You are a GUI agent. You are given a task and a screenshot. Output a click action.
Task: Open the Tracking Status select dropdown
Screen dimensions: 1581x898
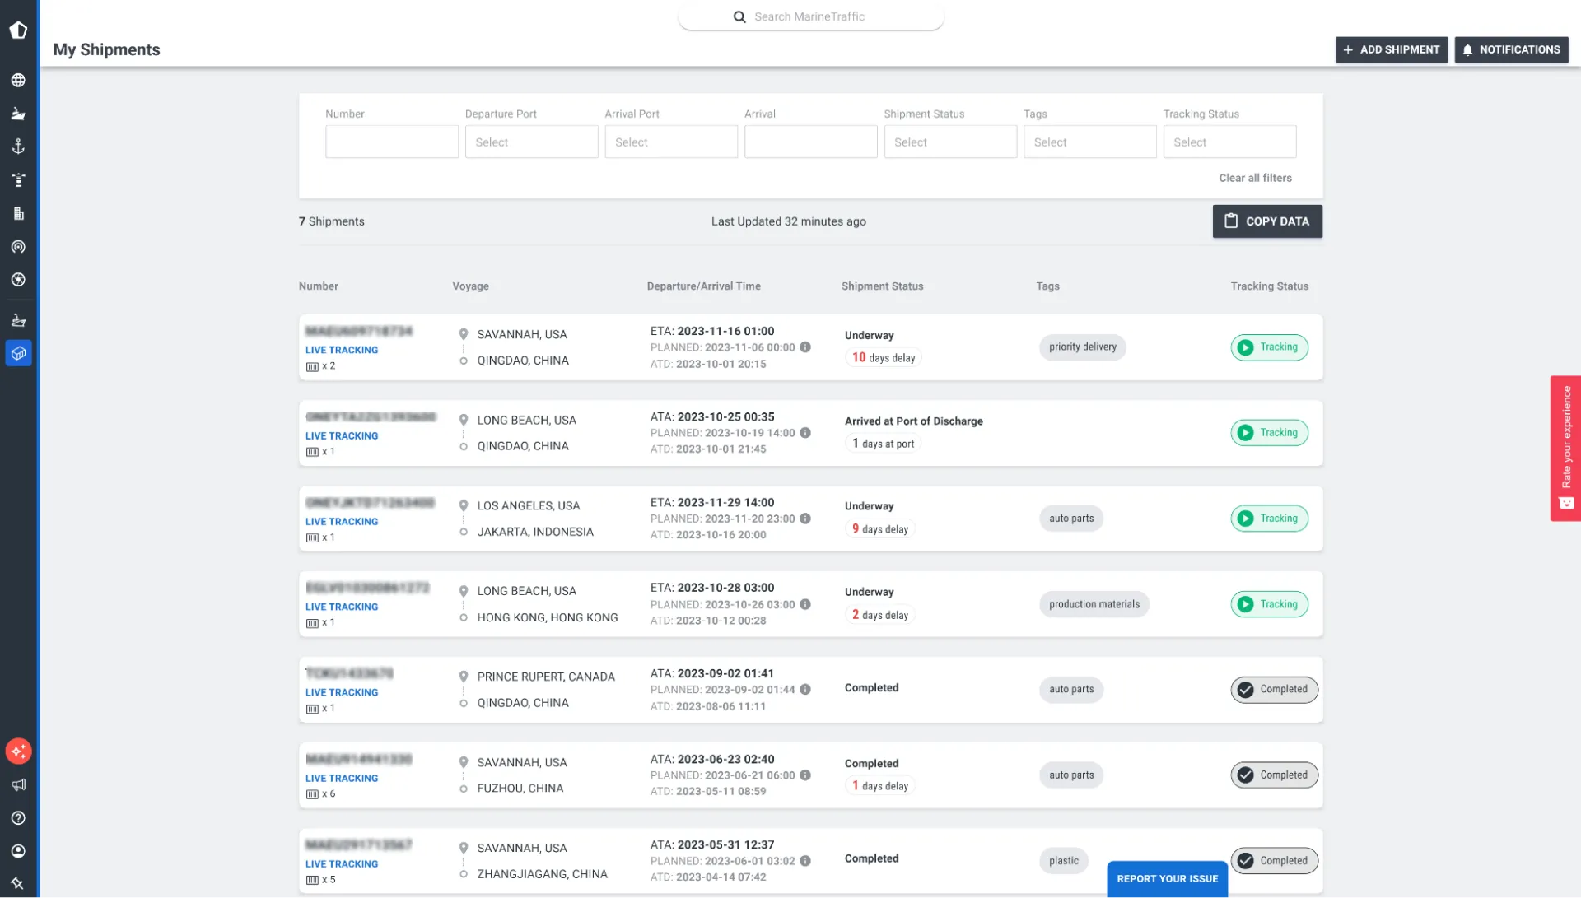click(x=1229, y=142)
